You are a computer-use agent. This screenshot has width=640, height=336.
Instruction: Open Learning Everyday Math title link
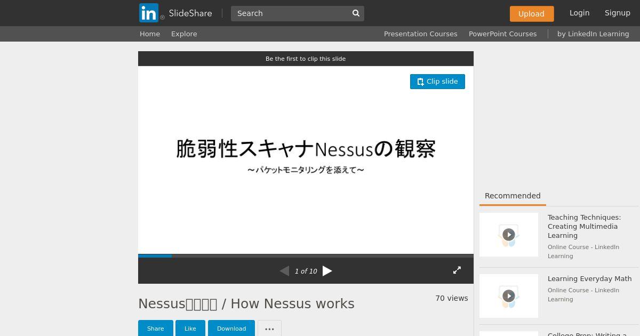point(590,278)
